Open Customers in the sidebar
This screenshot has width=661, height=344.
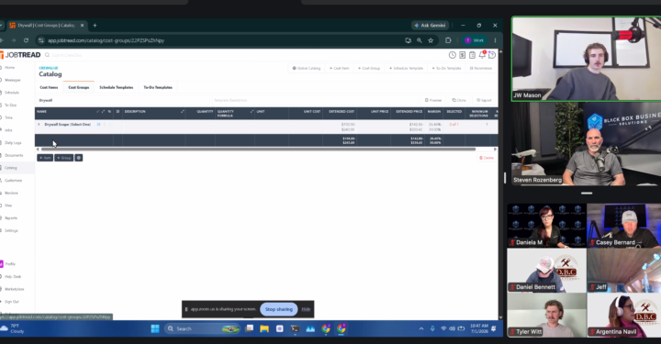point(13,180)
